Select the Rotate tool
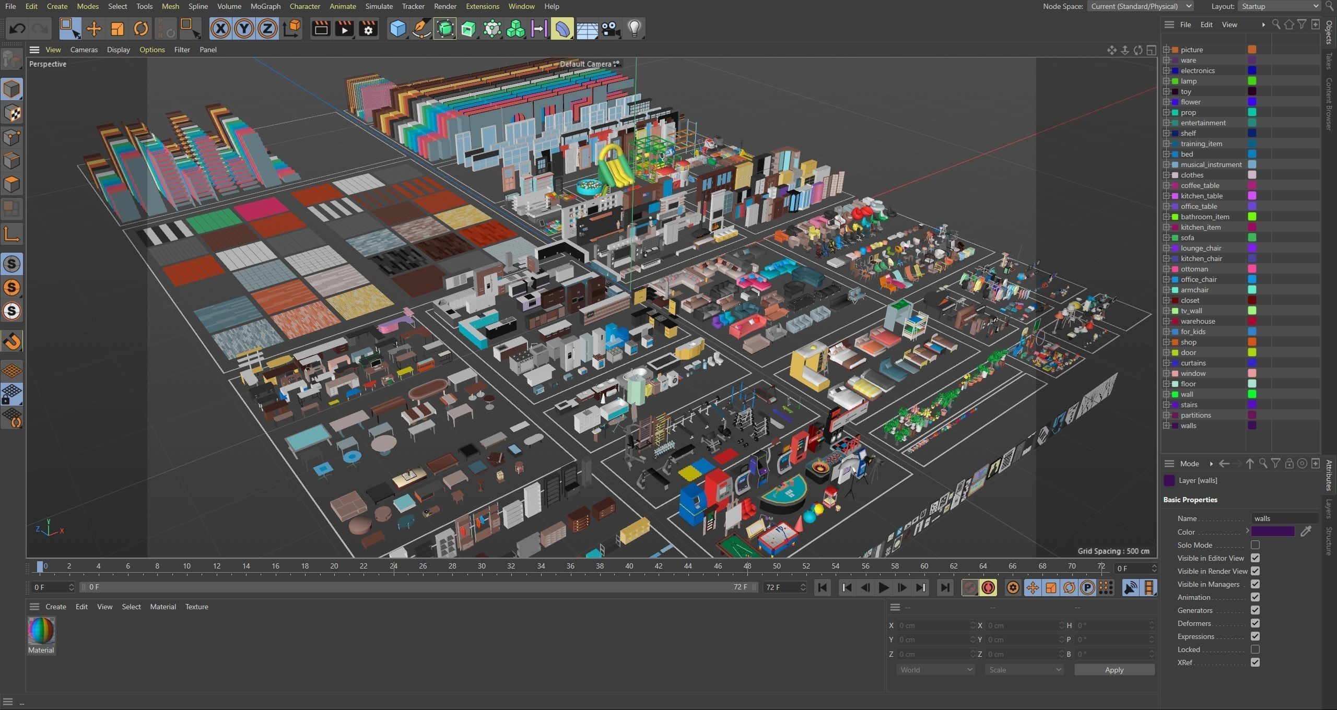The height and width of the screenshot is (710, 1337). 140,29
